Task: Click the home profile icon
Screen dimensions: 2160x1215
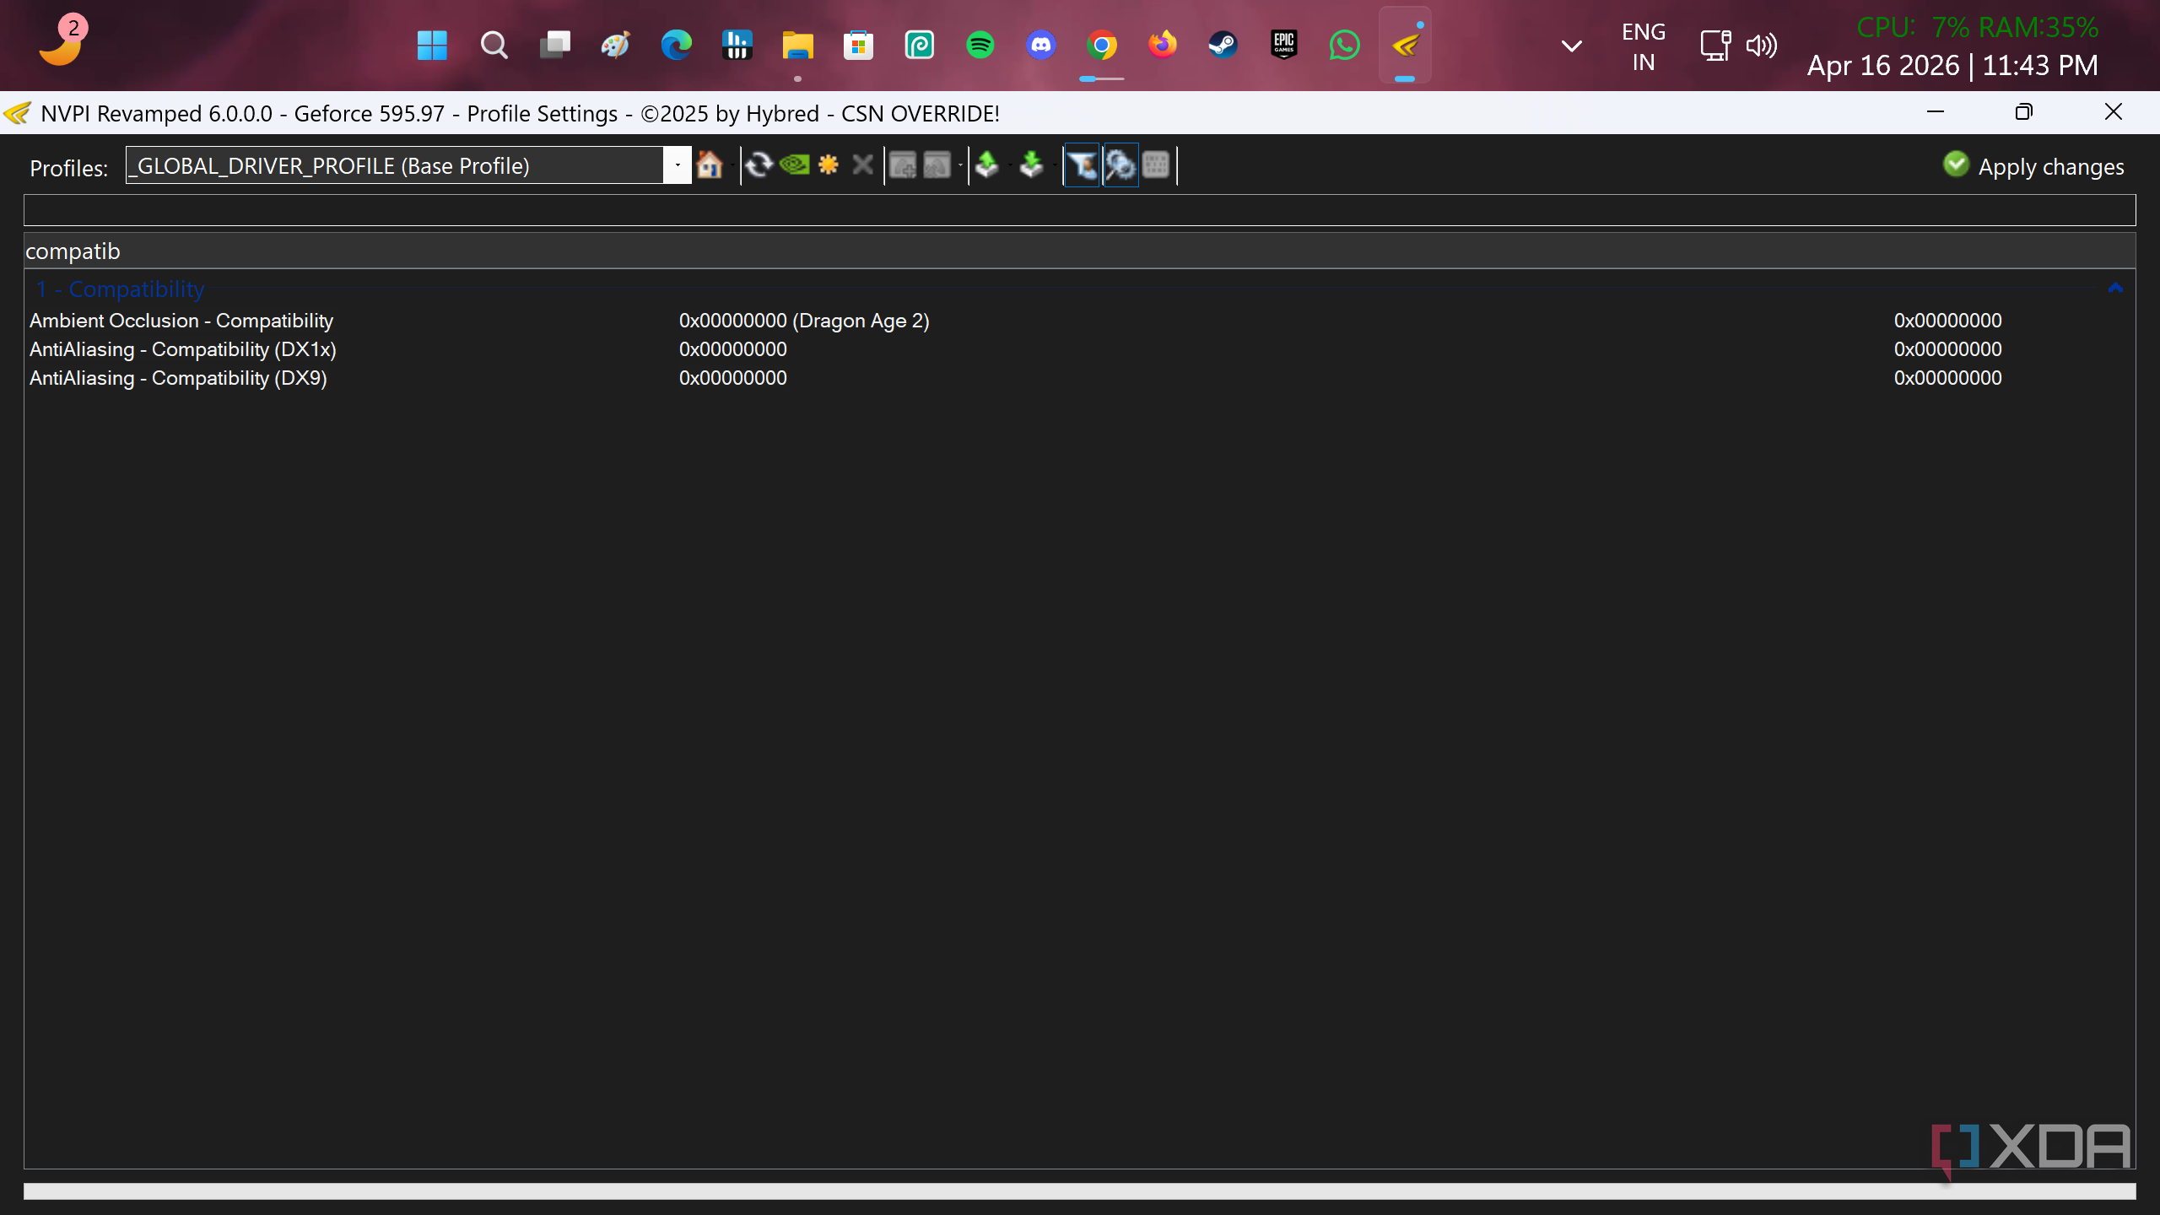Action: pyautogui.click(x=710, y=165)
